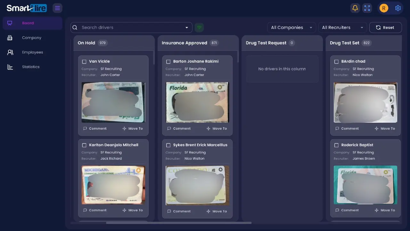Select Barton Joshane Rakimi checkbox
The width and height of the screenshot is (410, 231).
tap(168, 61)
